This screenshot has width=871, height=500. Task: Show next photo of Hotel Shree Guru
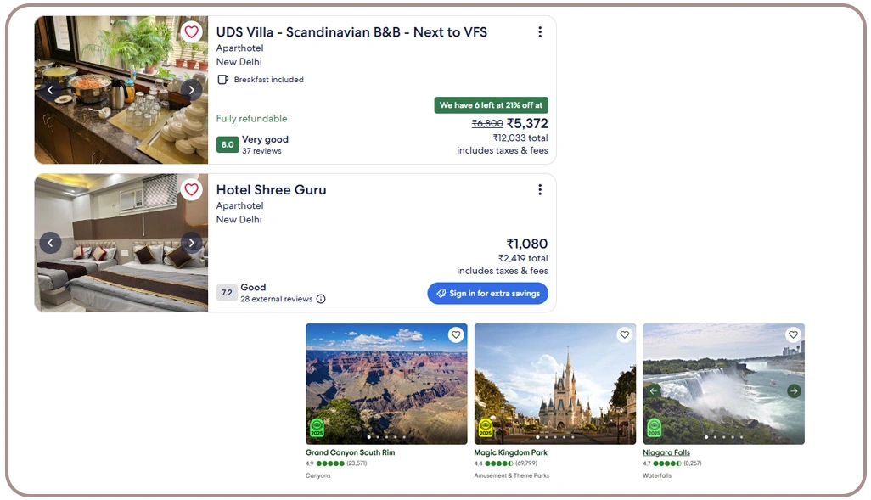[x=192, y=243]
